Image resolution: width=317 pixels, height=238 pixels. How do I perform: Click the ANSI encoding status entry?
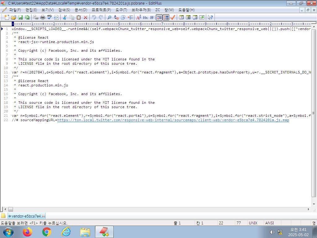pyautogui.click(x=269, y=223)
